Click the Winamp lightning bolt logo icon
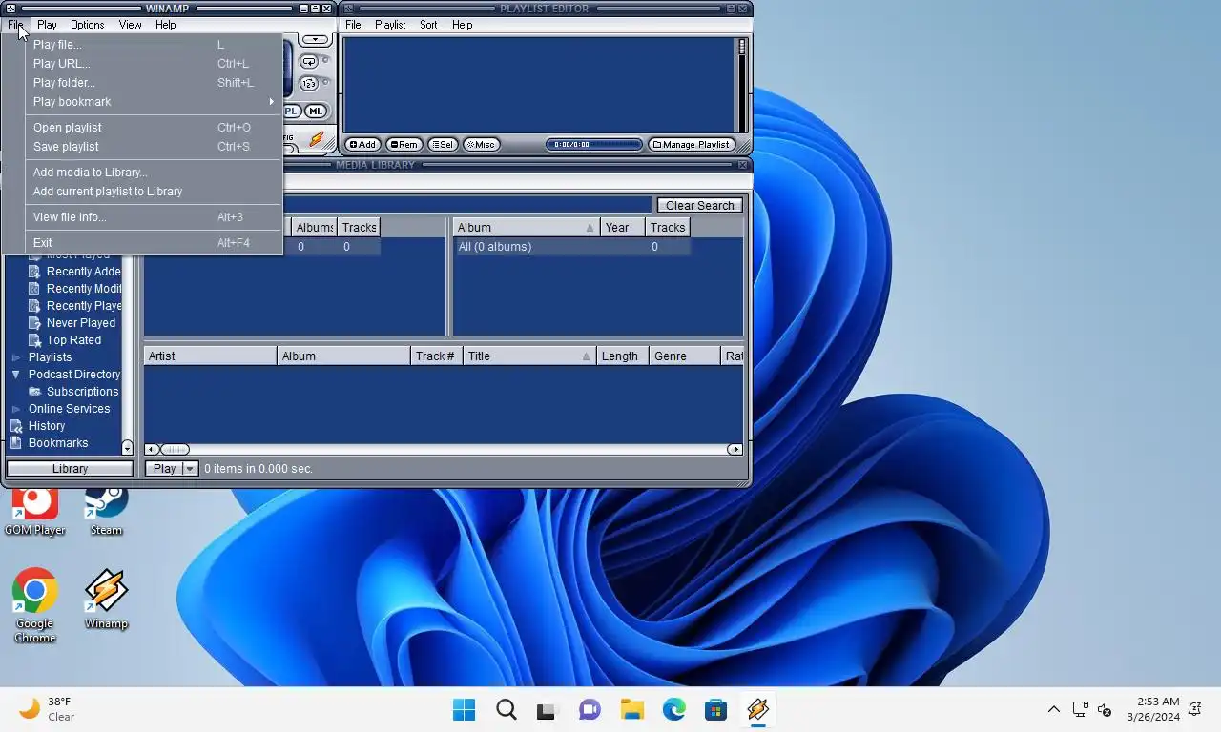The height and width of the screenshot is (732, 1221). pyautogui.click(x=316, y=140)
